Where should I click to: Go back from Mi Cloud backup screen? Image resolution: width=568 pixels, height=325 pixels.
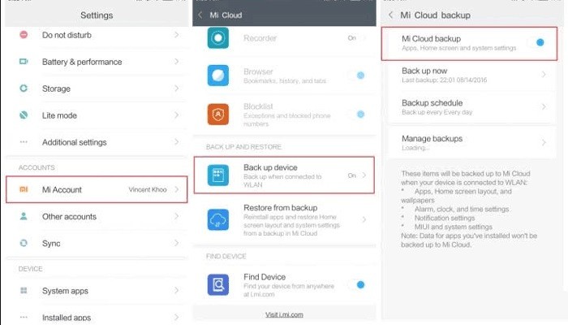tap(391, 15)
